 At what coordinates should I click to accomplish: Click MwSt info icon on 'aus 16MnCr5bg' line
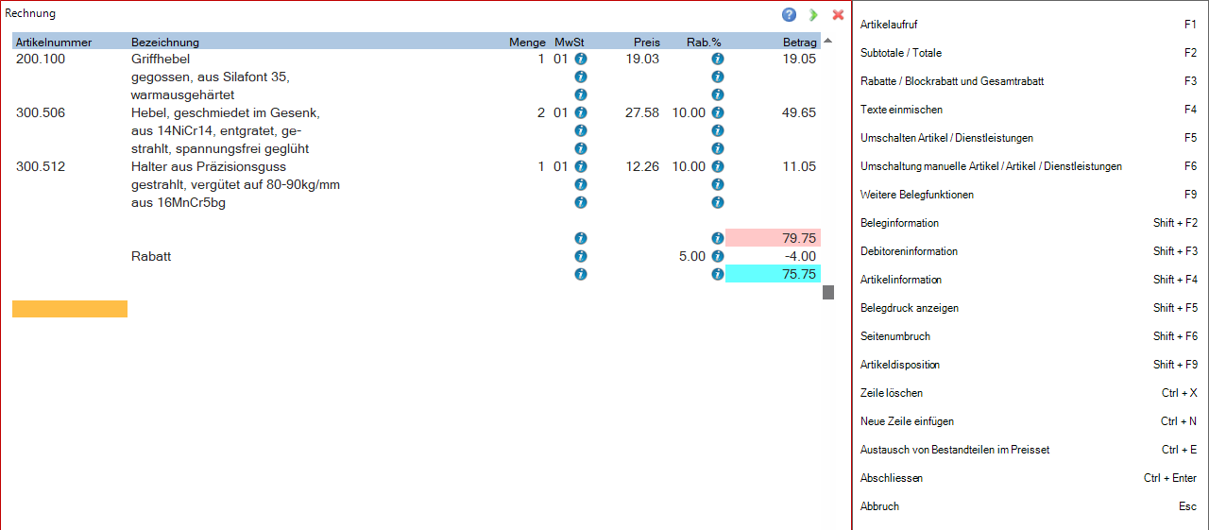(581, 202)
